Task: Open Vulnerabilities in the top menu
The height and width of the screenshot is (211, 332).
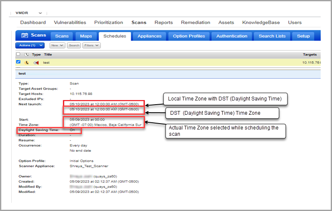Action: 70,22
